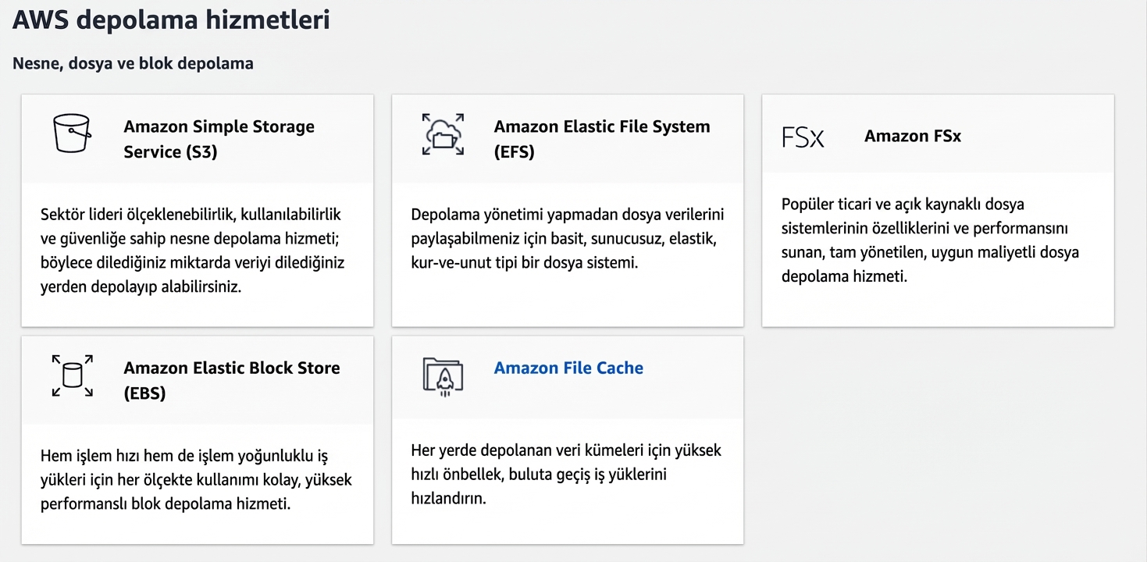
Task: Select the Amazon FSx card title
Action: (x=912, y=135)
